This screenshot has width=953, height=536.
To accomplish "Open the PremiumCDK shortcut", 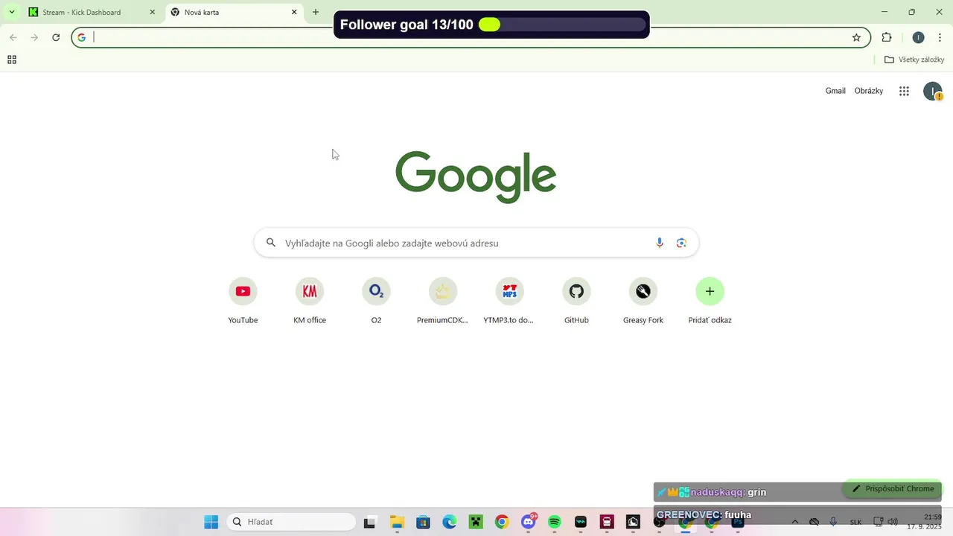I will click(x=443, y=301).
